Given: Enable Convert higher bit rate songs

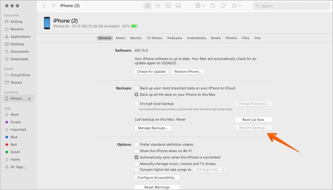Looking at the screenshot, I should coord(137,169).
